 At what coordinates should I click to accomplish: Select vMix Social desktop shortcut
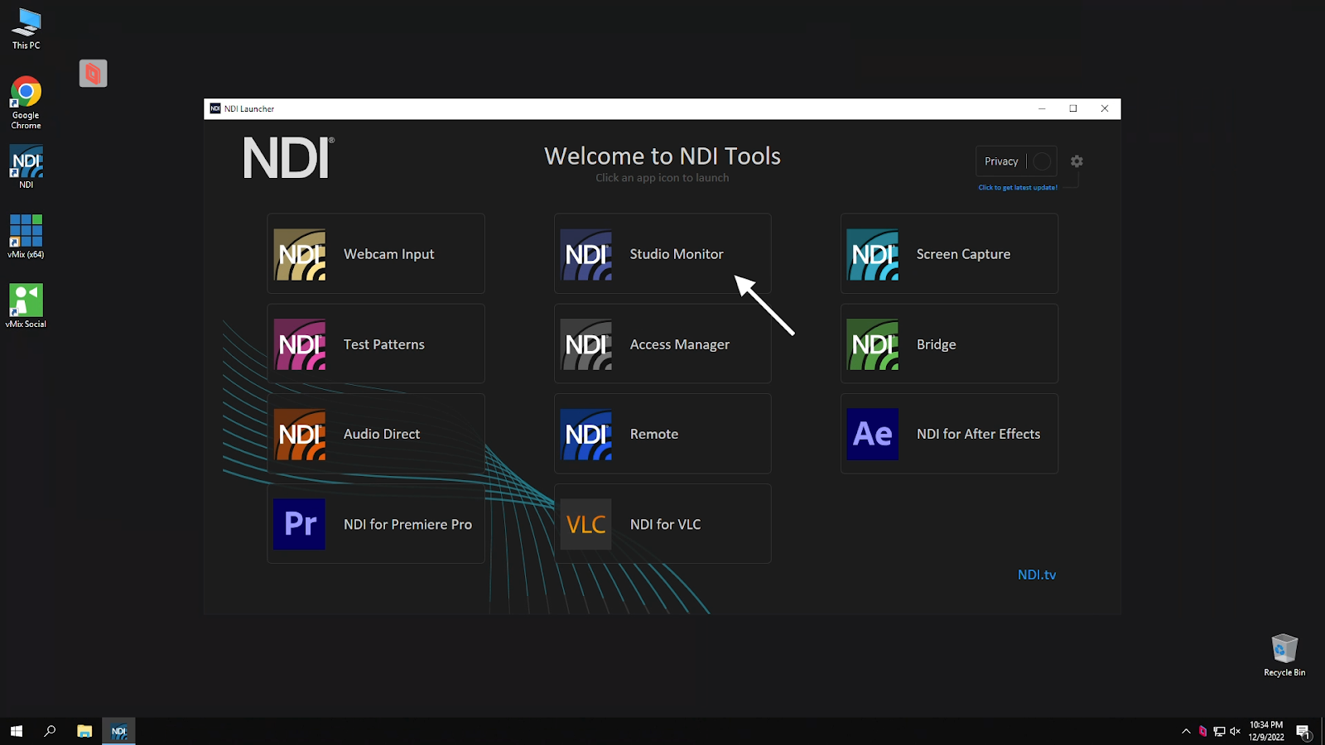coord(26,306)
